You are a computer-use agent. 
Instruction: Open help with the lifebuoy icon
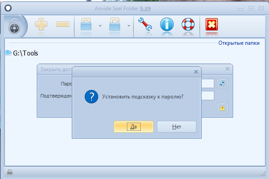point(188,25)
